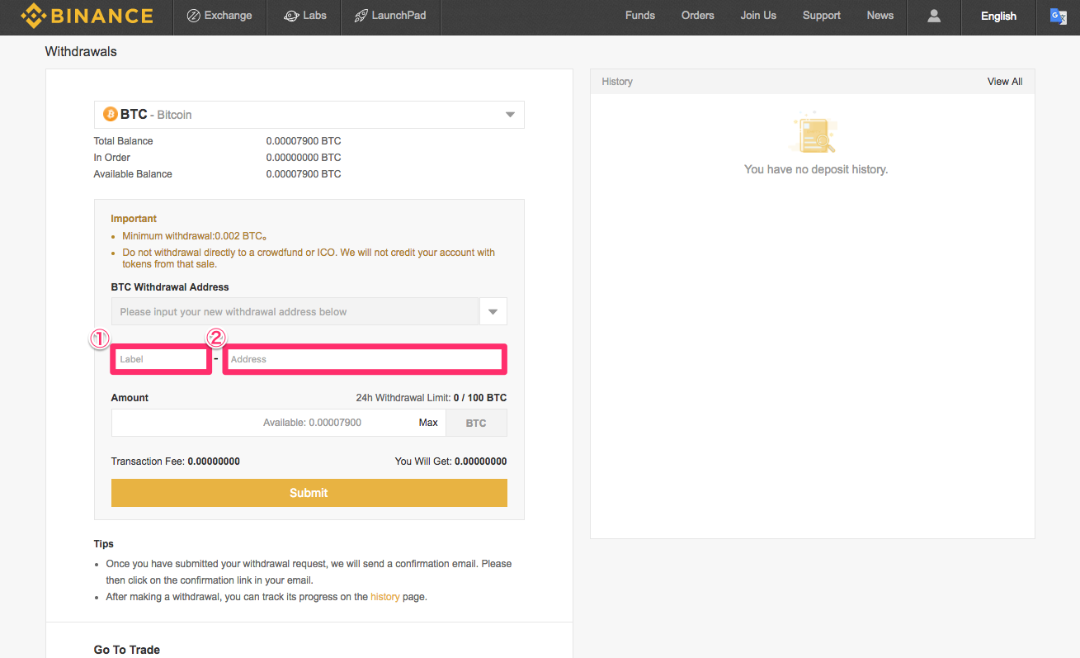Open the Exchange menu
Image resolution: width=1080 pixels, height=658 pixels.
pyautogui.click(x=219, y=16)
